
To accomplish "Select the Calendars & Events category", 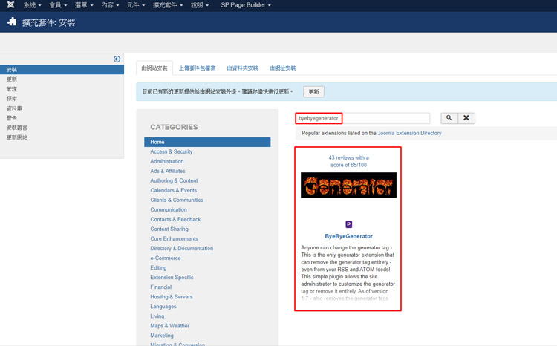I will [173, 190].
